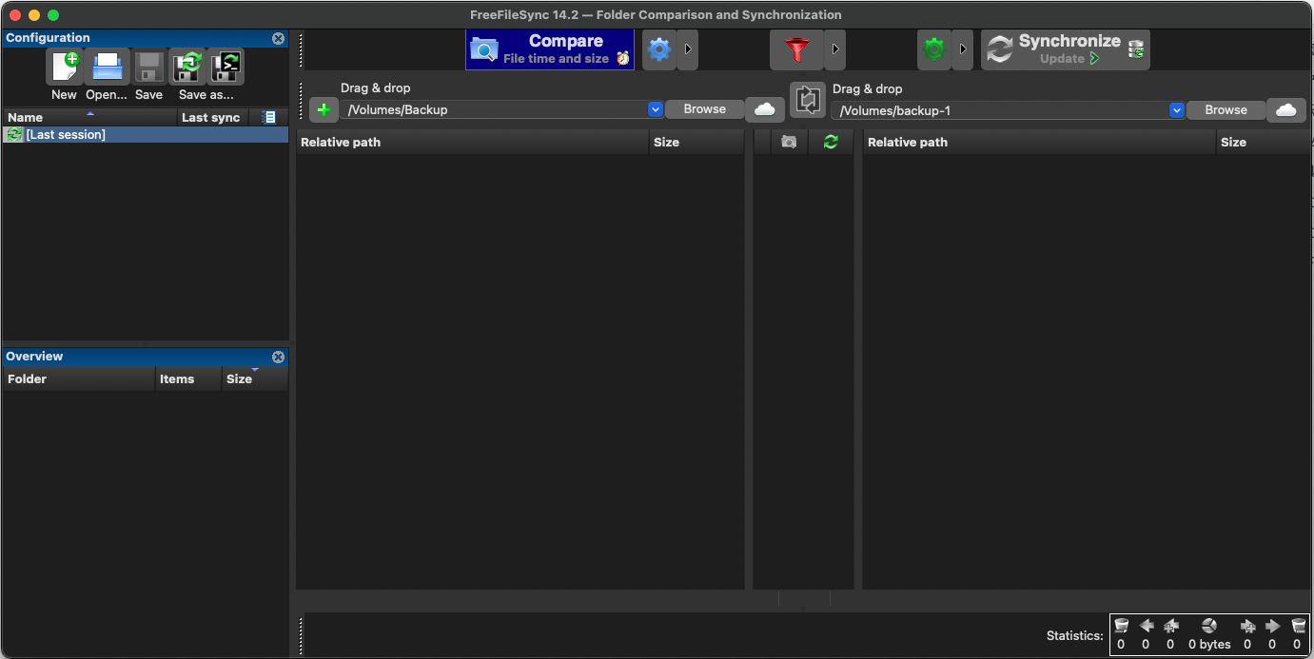Expand comparison variant arrow next to gear
Viewport: 1314px width, 659px height.
coord(687,49)
